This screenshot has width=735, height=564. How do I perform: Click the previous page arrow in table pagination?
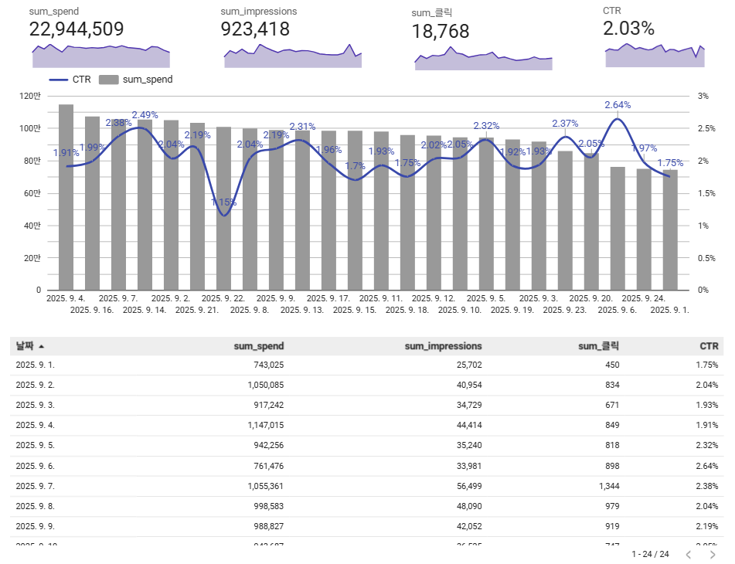pos(688,554)
